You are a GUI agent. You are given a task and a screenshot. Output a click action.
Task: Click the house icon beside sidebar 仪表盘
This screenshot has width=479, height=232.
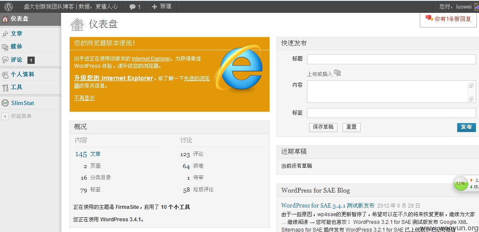5,19
